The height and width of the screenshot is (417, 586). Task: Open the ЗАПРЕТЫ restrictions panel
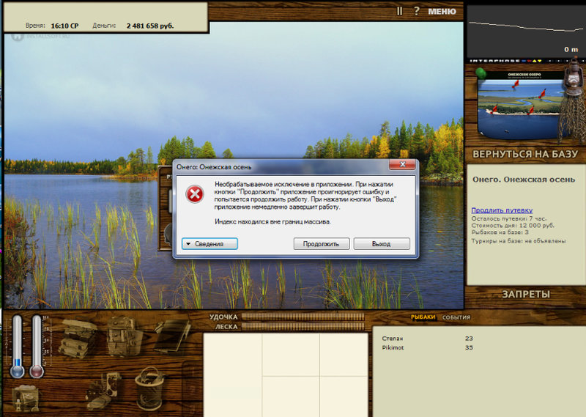coord(526,295)
